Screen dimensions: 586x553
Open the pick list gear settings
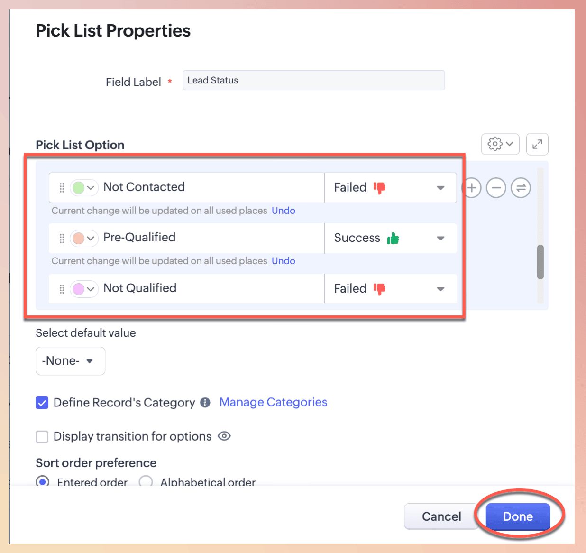point(500,144)
